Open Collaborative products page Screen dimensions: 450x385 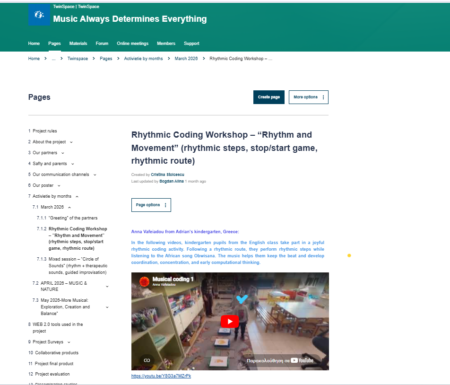[x=57, y=353]
